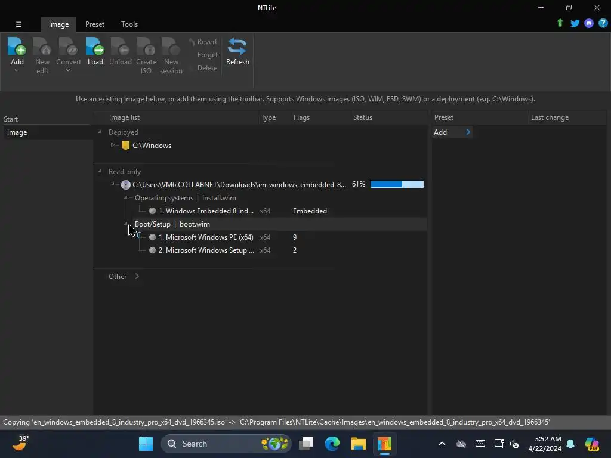Click the NTLite taskbar icon
The width and height of the screenshot is (611, 458).
[384, 444]
